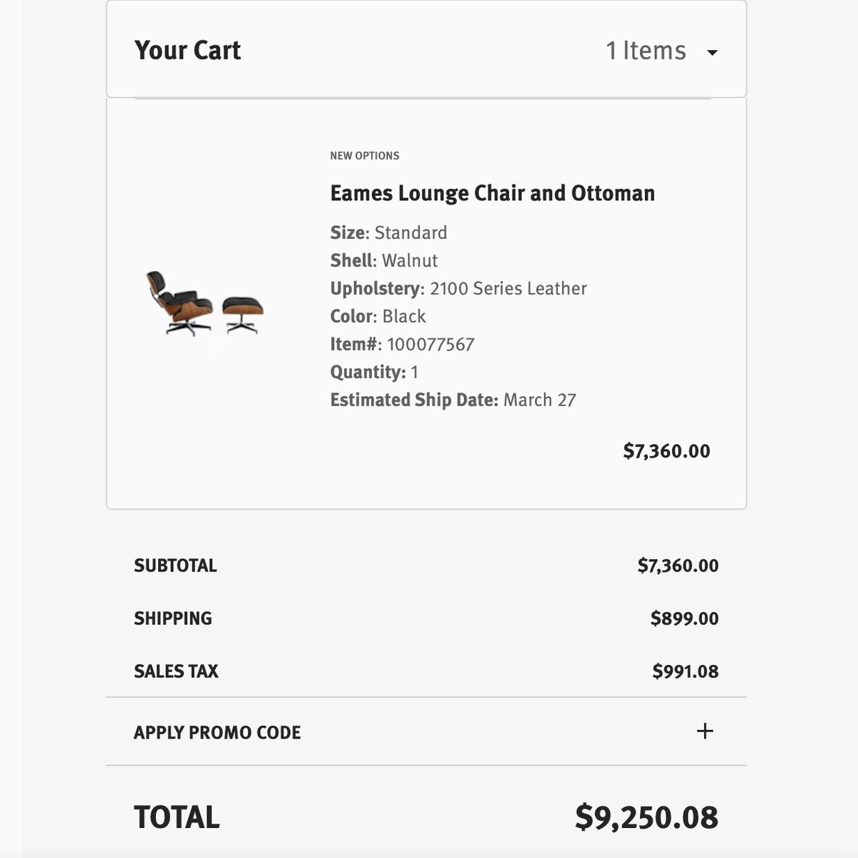Click the 1 Items count text
Screen dimensions: 858x858
click(x=646, y=51)
